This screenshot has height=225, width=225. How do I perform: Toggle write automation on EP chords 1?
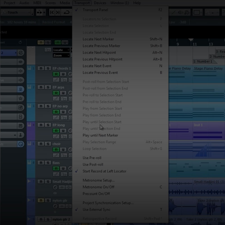click(63, 74)
